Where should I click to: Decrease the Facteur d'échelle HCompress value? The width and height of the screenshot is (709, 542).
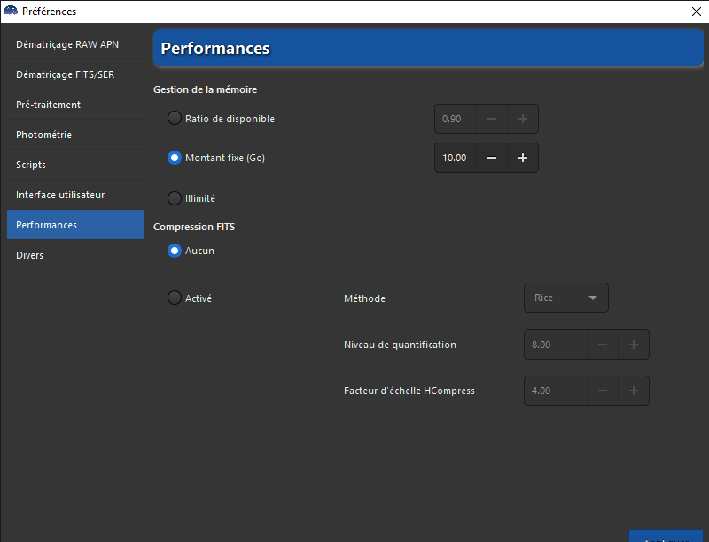tap(603, 391)
